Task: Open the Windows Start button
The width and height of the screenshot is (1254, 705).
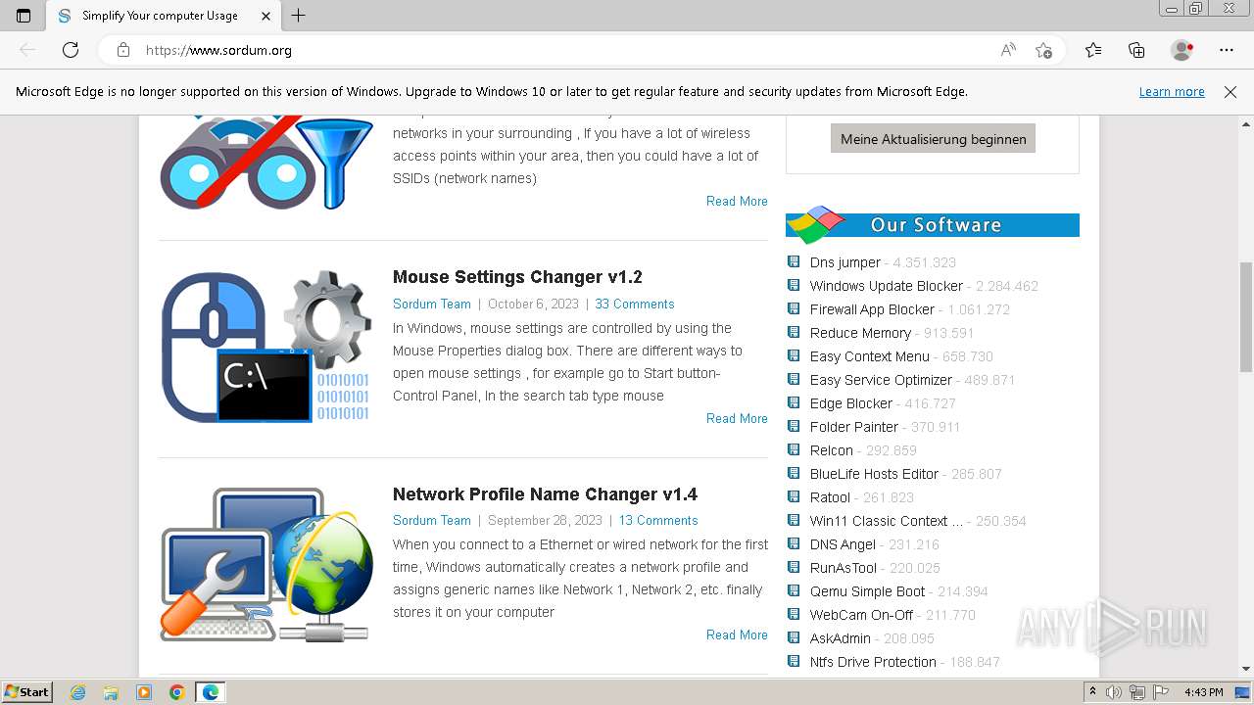Action: (27, 692)
